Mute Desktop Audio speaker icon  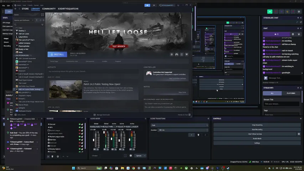(x=94, y=149)
